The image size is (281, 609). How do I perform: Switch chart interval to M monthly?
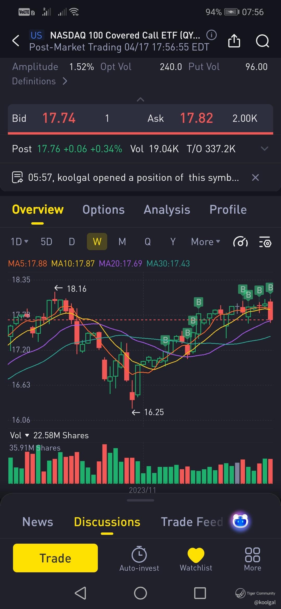coord(122,242)
